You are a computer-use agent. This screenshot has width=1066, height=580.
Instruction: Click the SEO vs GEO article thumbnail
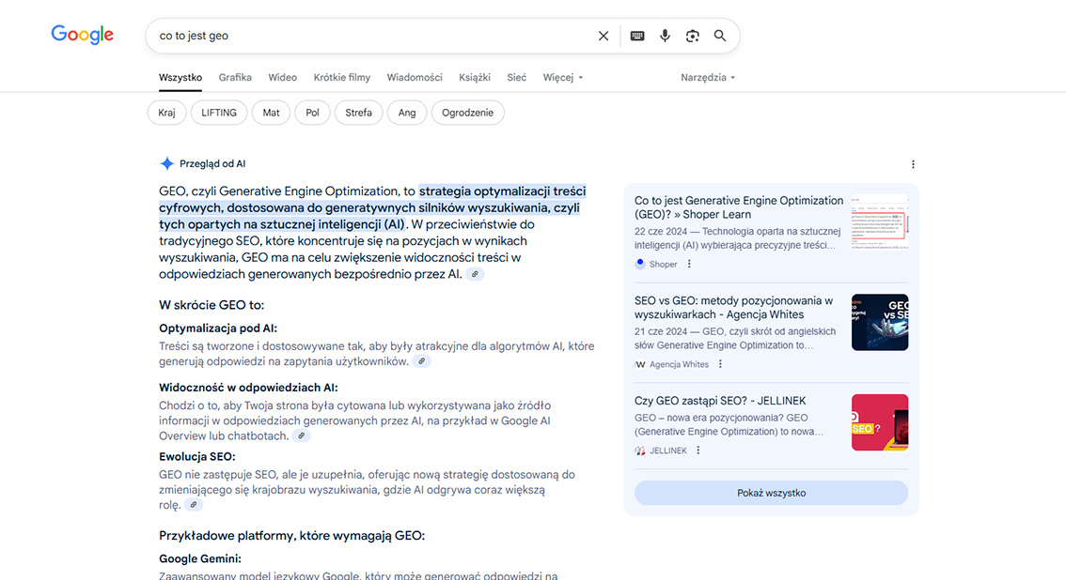(879, 322)
